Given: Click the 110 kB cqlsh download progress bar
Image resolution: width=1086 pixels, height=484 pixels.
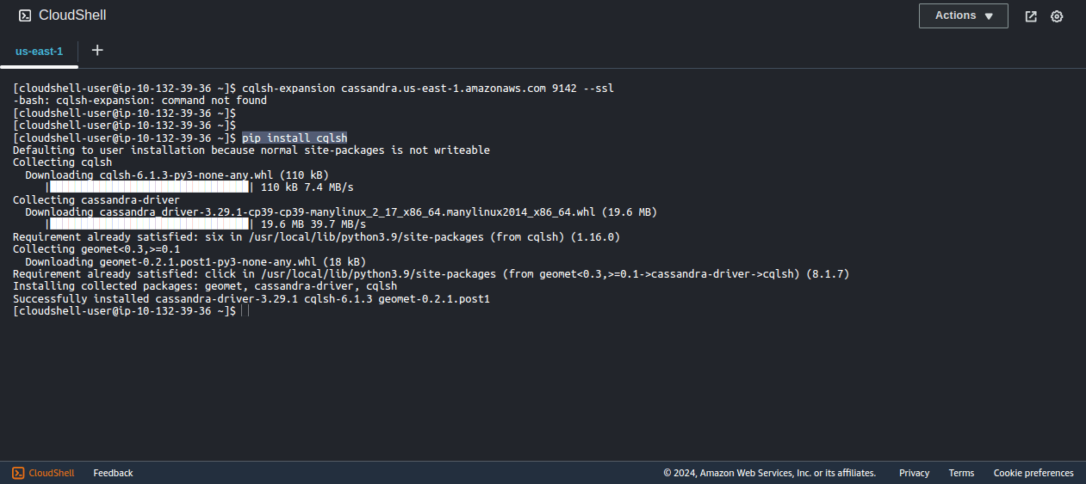Looking at the screenshot, I should click(x=149, y=187).
